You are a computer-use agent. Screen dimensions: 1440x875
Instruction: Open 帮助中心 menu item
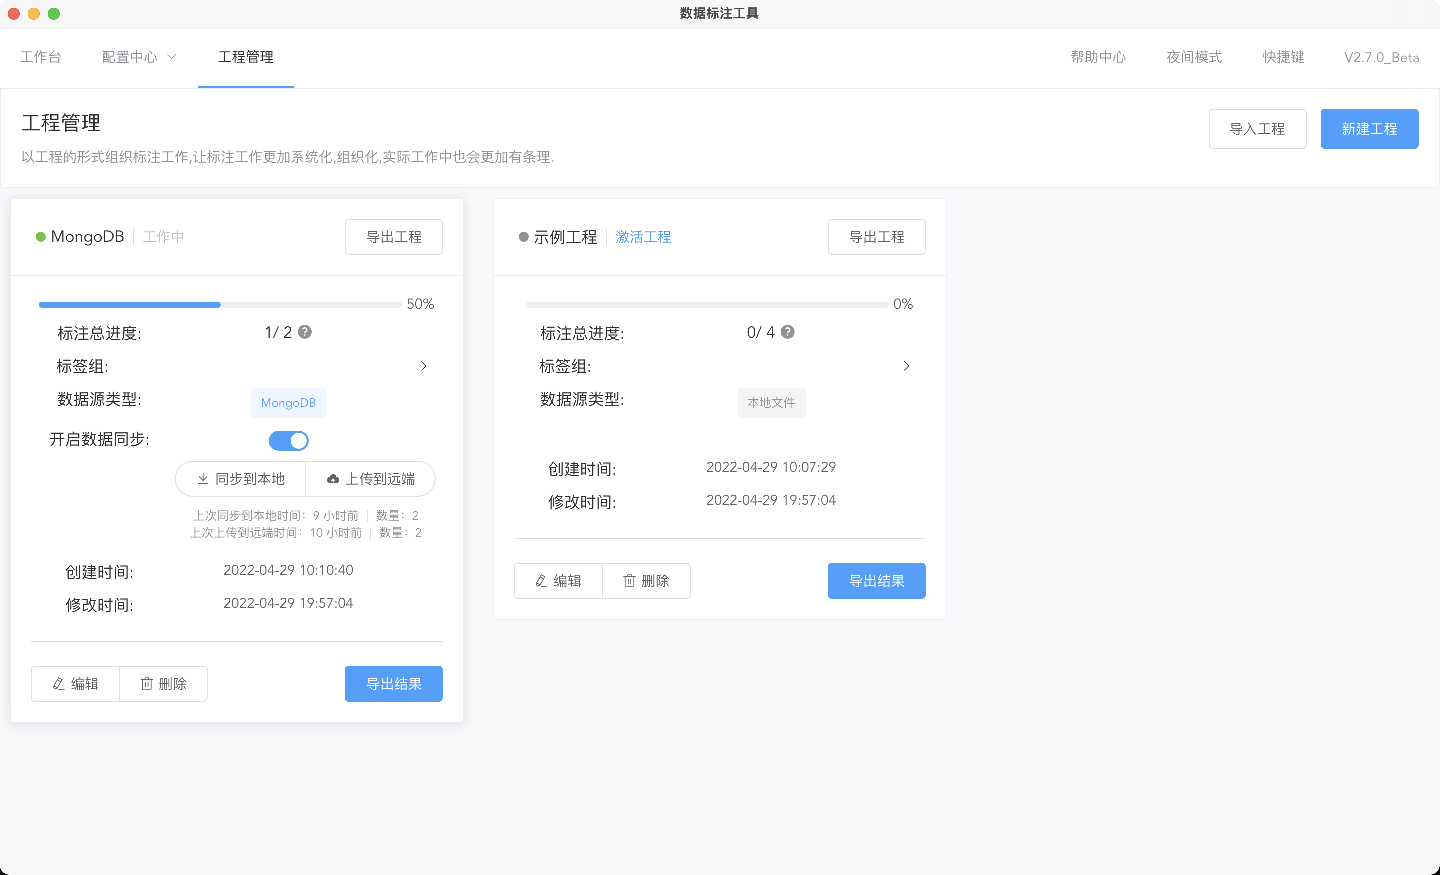point(1098,57)
